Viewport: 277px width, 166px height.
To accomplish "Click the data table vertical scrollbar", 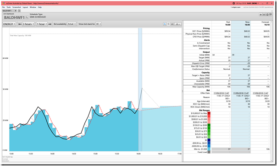I will (271, 91).
